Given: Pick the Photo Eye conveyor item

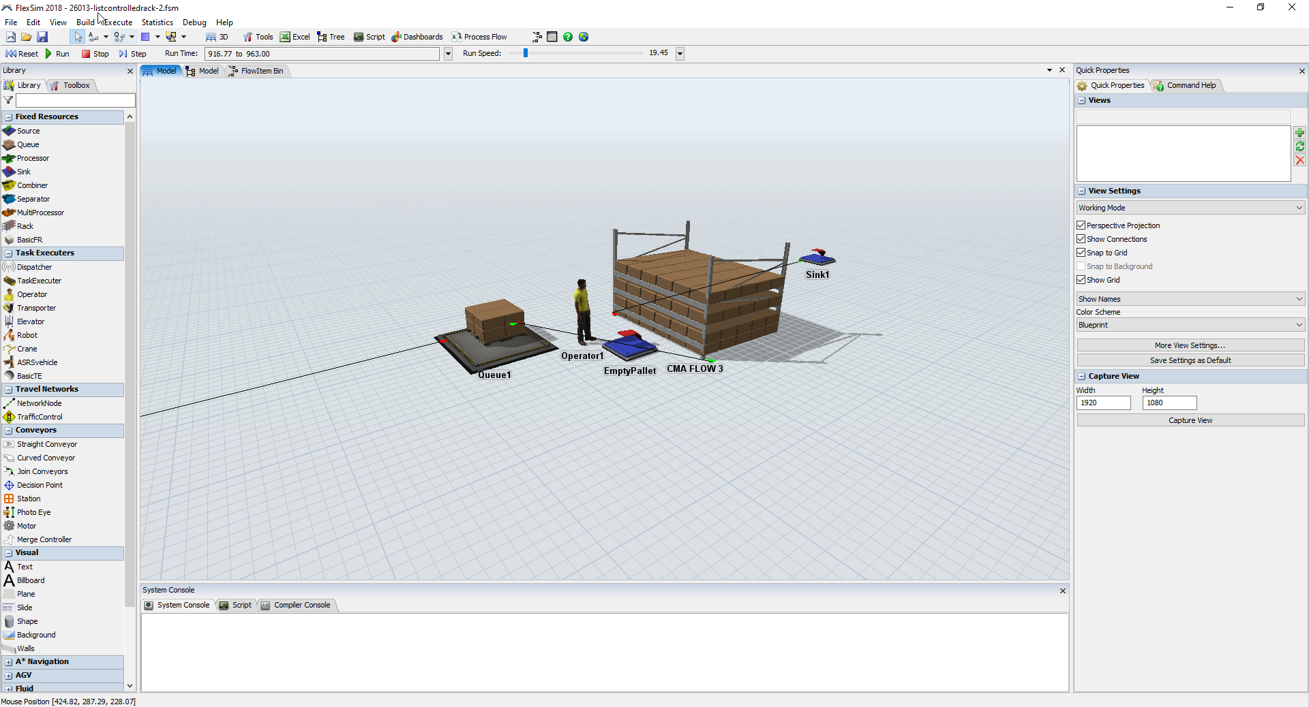Looking at the screenshot, I should [33, 512].
